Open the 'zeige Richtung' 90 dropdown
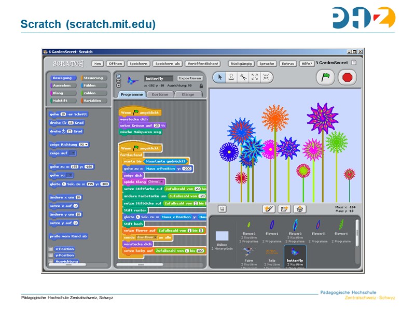The height and width of the screenshot is (311, 415). (x=86, y=145)
